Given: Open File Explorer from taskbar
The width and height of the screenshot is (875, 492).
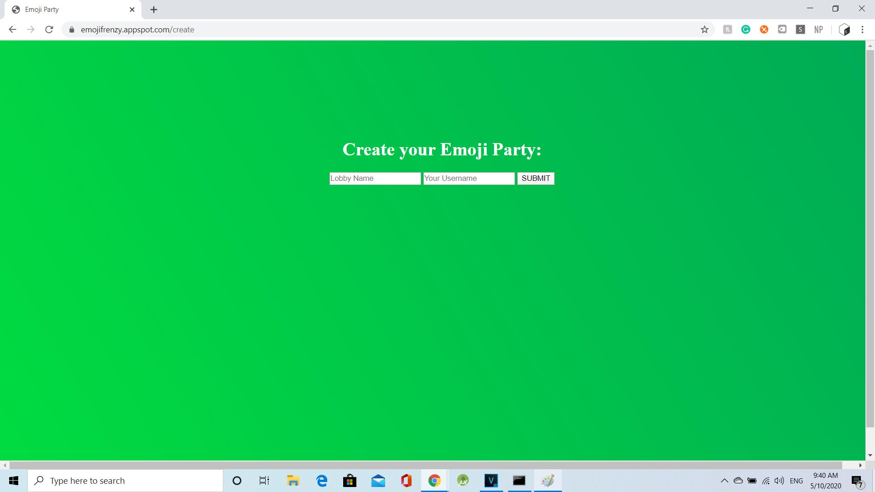Looking at the screenshot, I should pyautogui.click(x=293, y=481).
